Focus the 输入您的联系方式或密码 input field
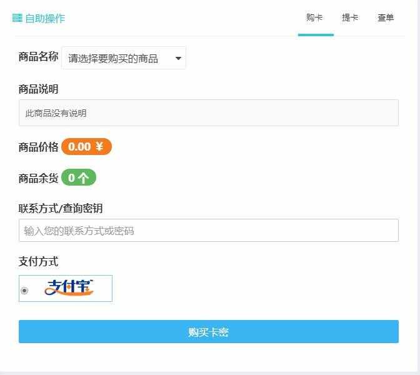Screen dimensions: 420x375 pyautogui.click(x=209, y=231)
